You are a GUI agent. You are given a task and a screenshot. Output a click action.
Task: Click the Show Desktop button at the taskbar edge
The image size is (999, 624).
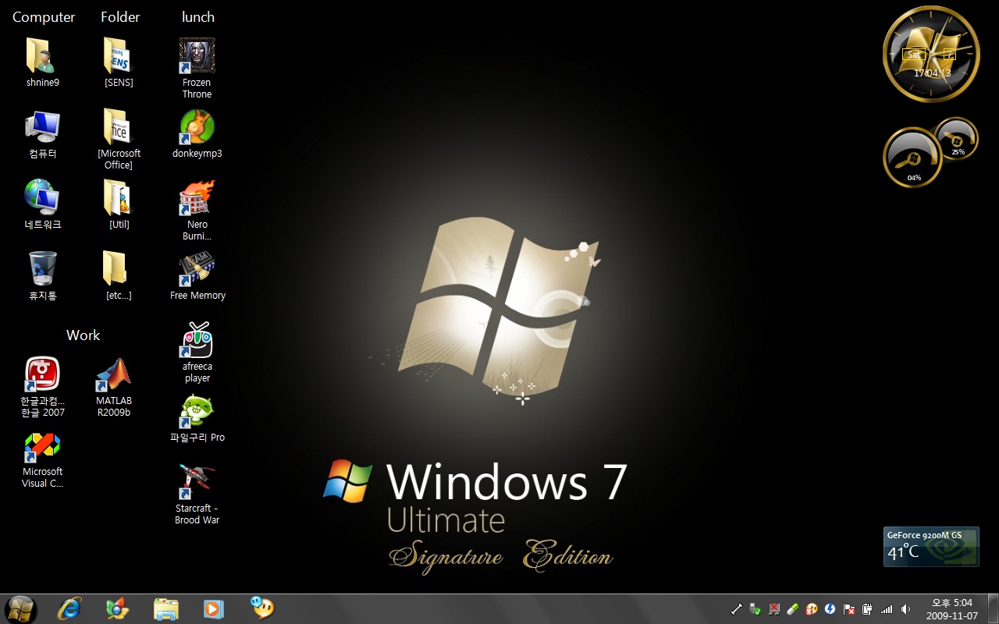click(993, 608)
